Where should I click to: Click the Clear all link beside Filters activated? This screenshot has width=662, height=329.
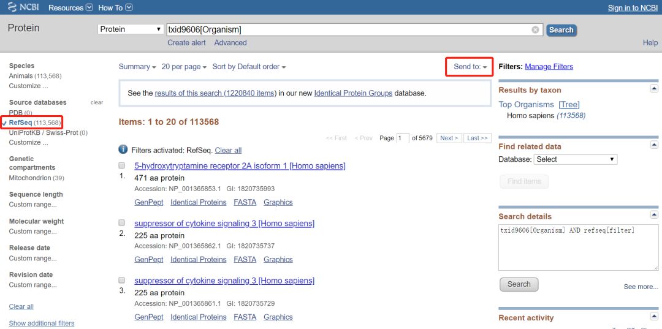click(x=228, y=150)
